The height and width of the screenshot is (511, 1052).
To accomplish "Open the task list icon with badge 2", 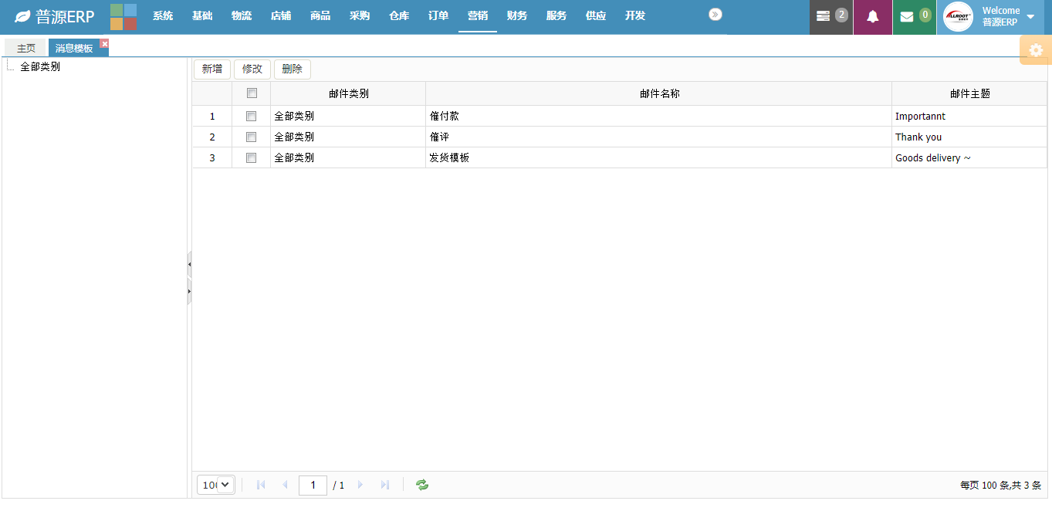I will coord(831,17).
